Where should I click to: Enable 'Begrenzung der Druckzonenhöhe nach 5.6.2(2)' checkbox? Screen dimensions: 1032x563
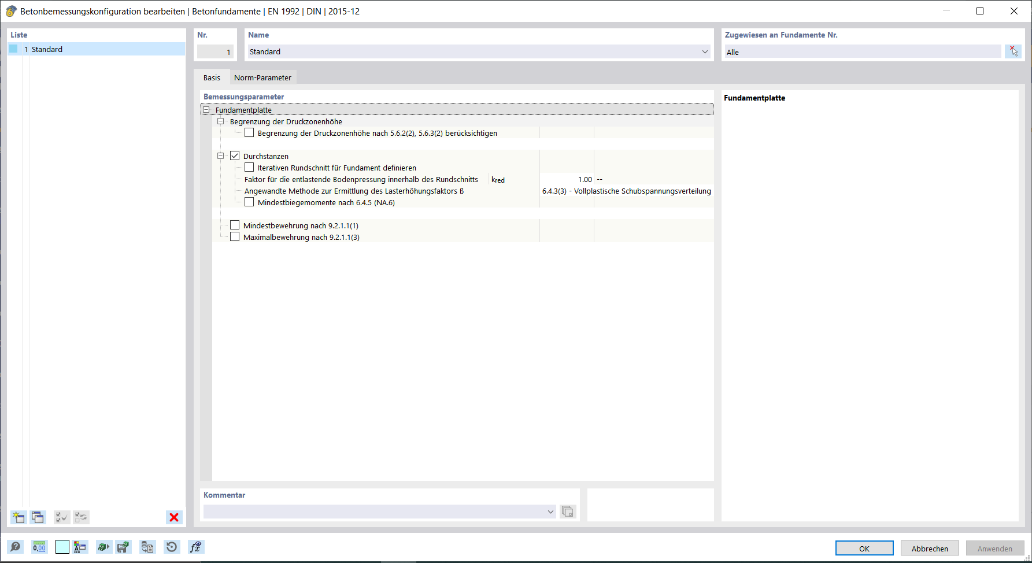pos(249,133)
